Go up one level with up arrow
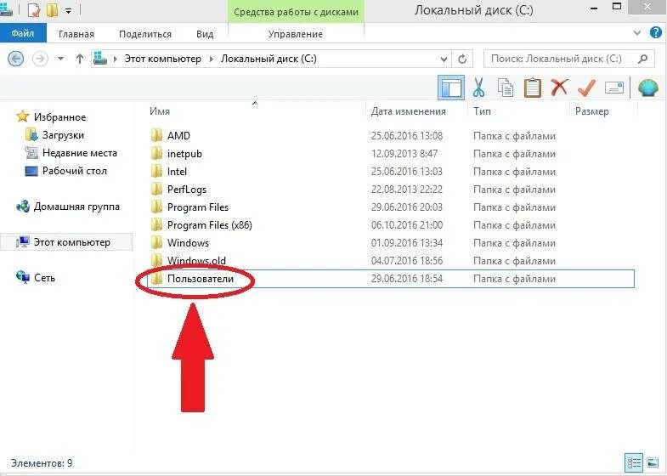The image size is (667, 476). pyautogui.click(x=80, y=59)
